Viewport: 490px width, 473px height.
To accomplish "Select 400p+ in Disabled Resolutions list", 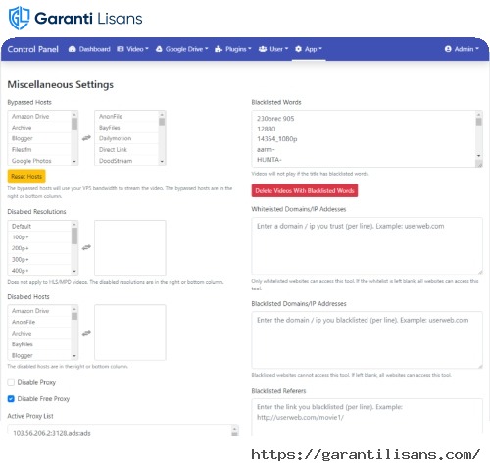I will (39, 271).
